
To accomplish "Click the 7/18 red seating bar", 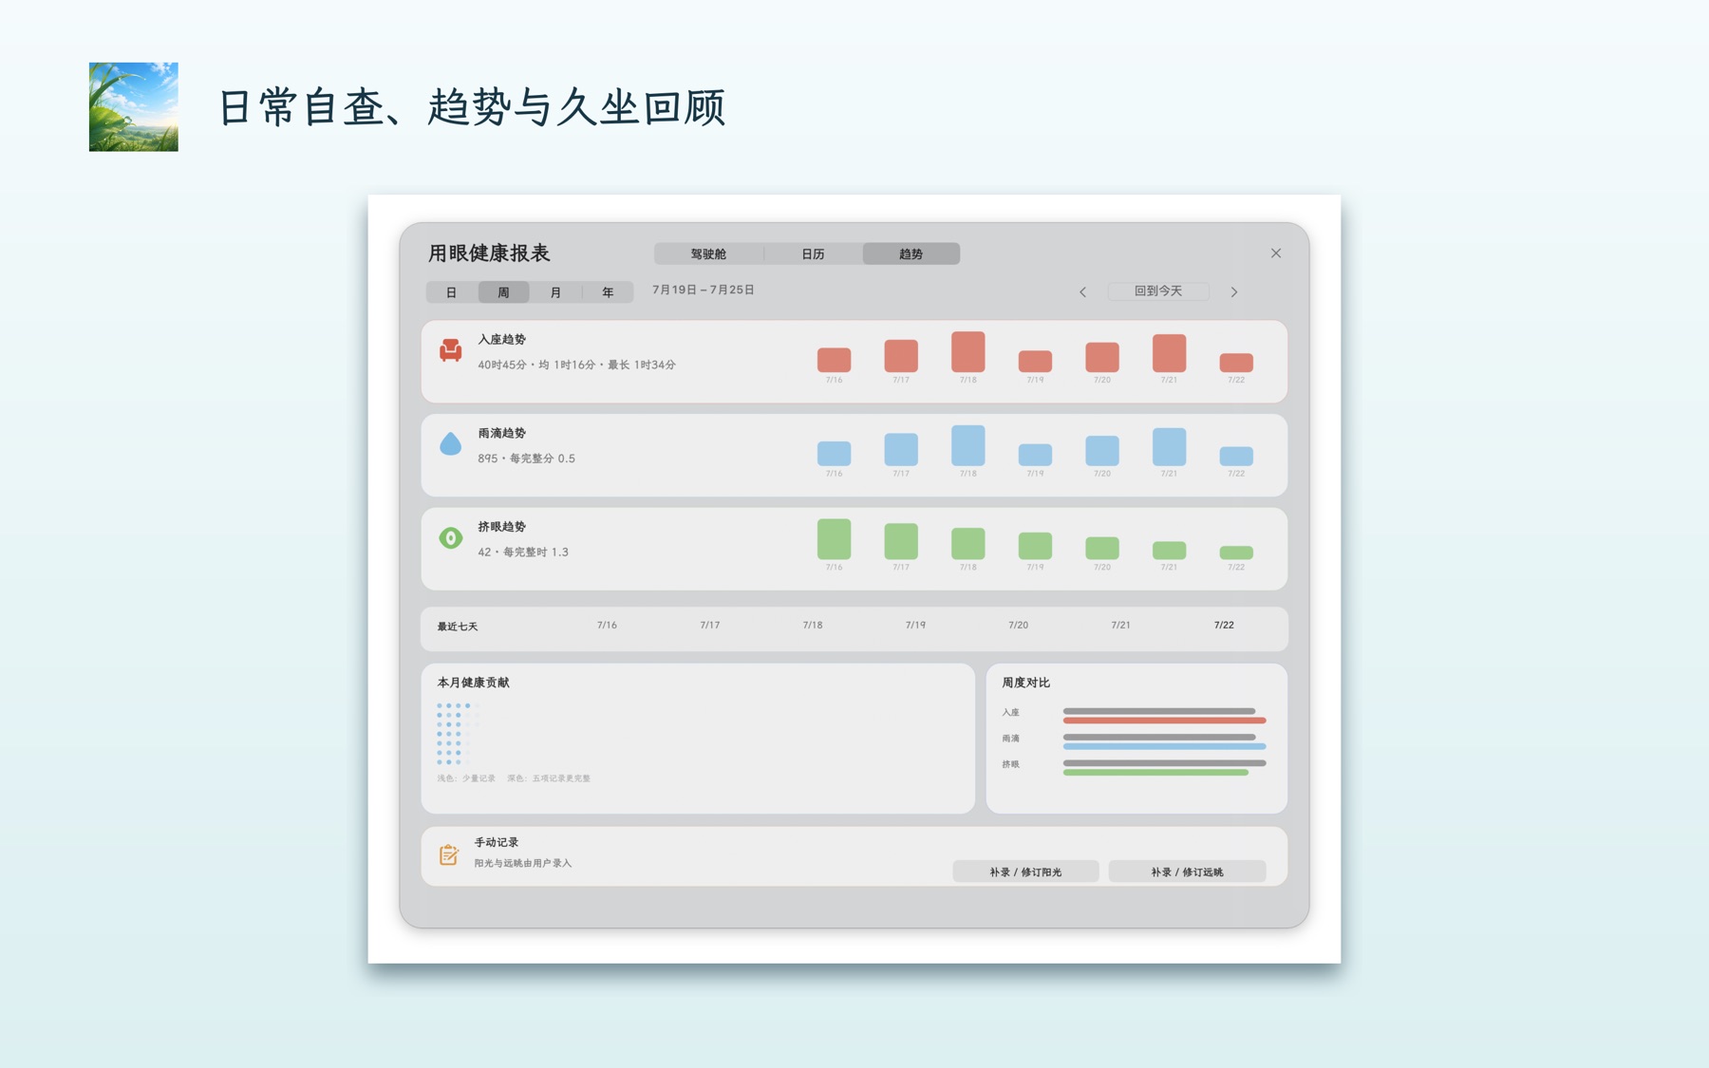I will point(967,351).
